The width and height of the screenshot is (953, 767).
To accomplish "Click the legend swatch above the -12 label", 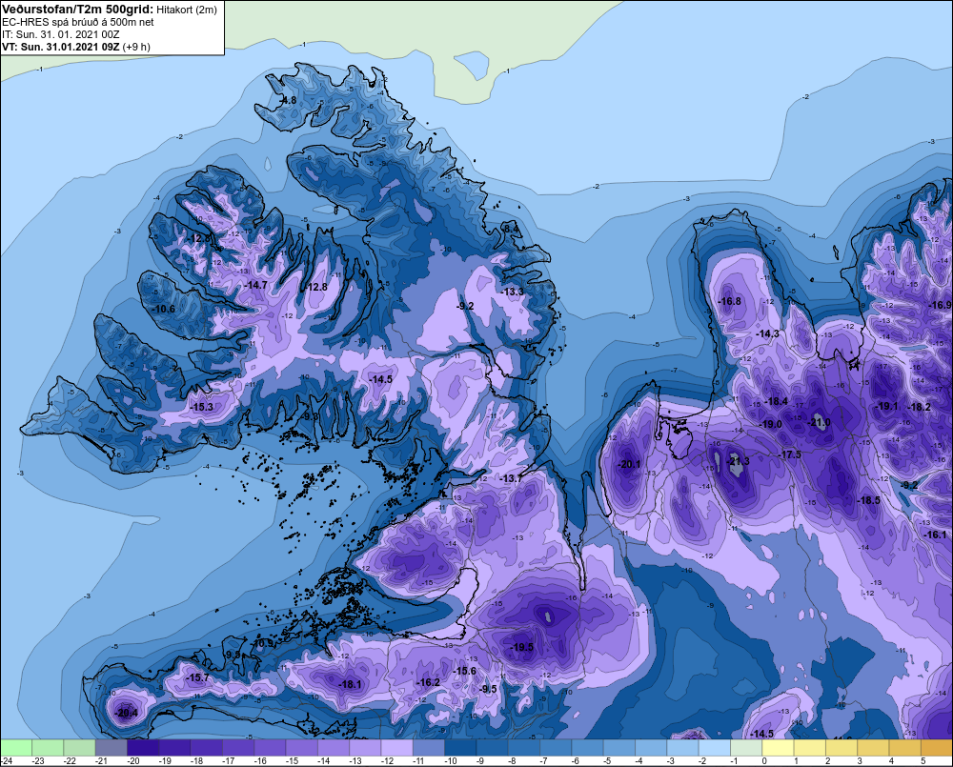I will click(x=396, y=747).
